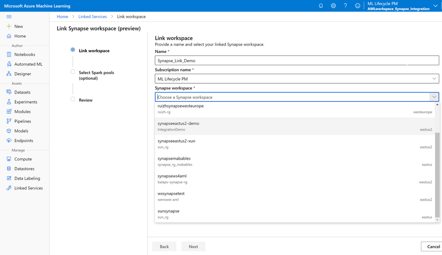Click the Next button
This screenshot has height=255, width=442.
pyautogui.click(x=193, y=247)
